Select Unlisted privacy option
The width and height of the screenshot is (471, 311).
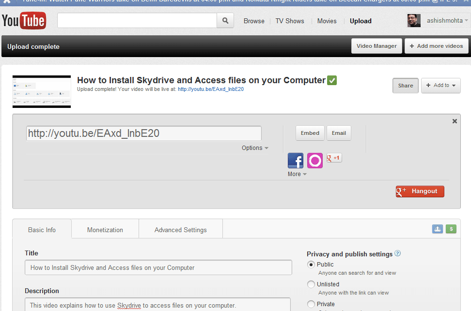311,284
